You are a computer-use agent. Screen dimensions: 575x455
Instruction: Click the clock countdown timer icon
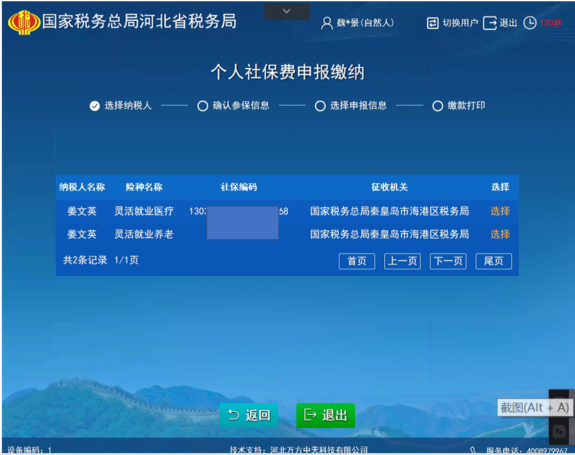530,23
